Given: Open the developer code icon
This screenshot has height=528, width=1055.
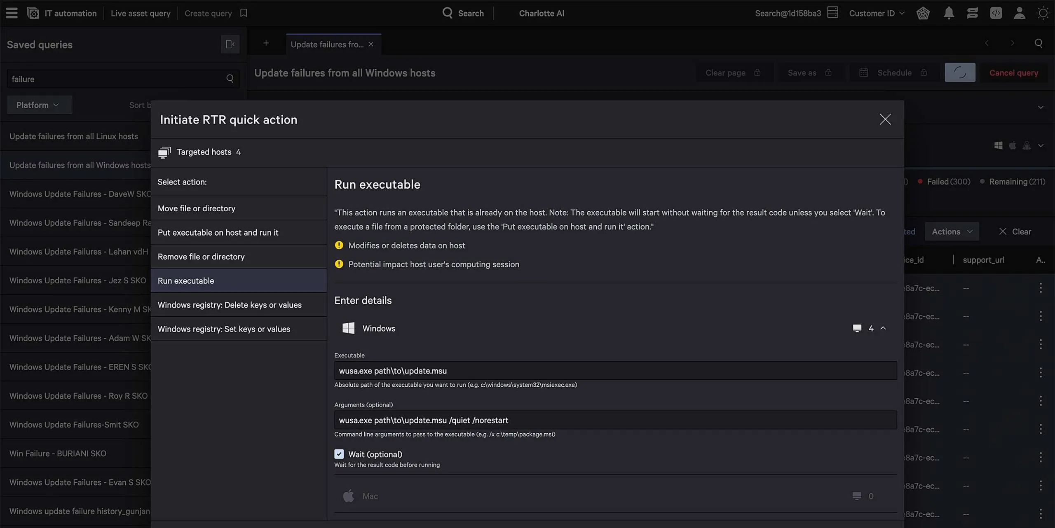Looking at the screenshot, I should [x=996, y=13].
